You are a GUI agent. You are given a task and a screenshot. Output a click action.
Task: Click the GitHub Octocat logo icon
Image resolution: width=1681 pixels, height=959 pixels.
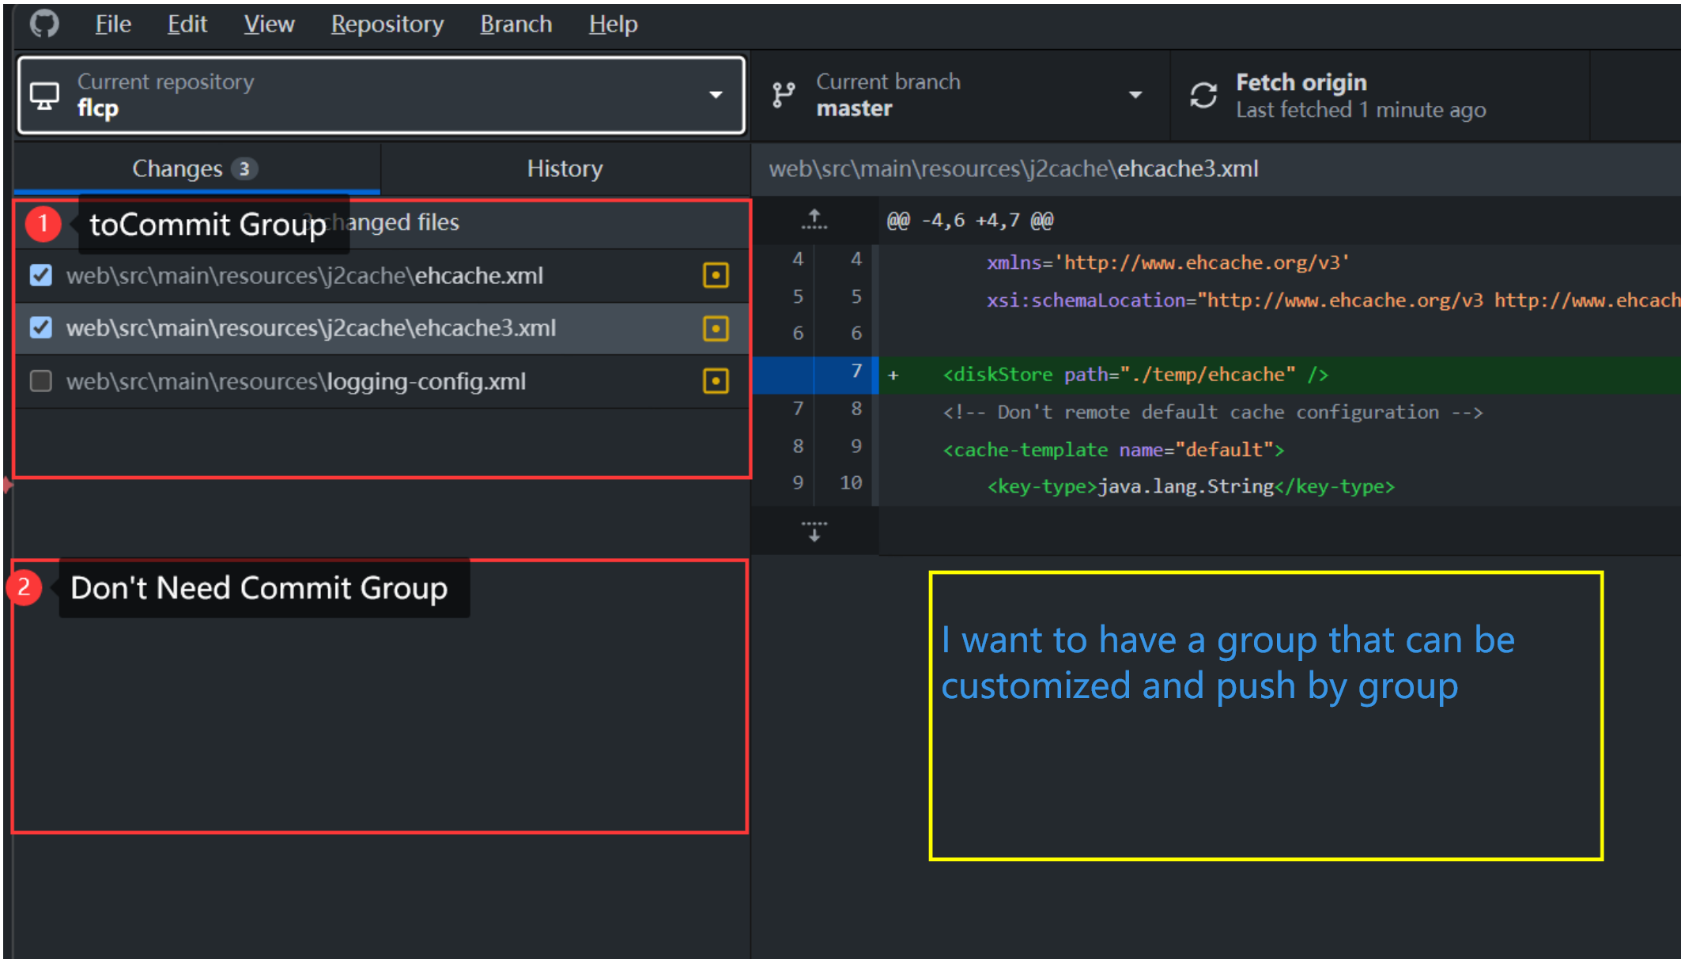[x=44, y=24]
